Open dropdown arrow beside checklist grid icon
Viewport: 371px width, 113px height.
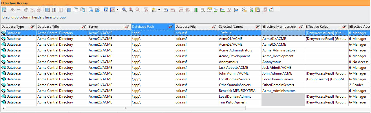click(117, 10)
